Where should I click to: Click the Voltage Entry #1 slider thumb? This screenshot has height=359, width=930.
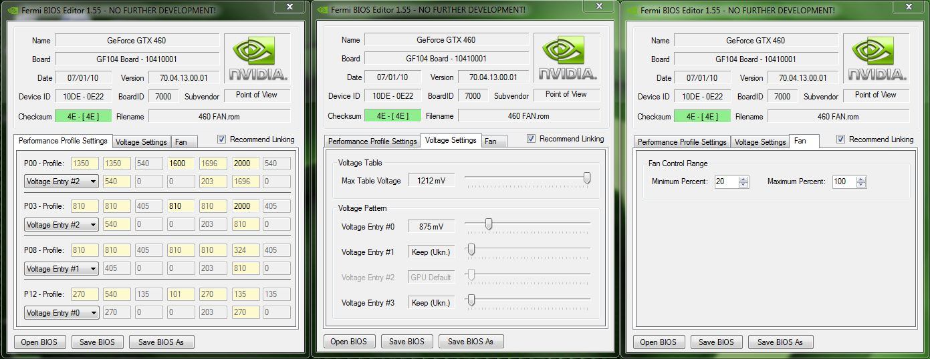pyautogui.click(x=471, y=250)
